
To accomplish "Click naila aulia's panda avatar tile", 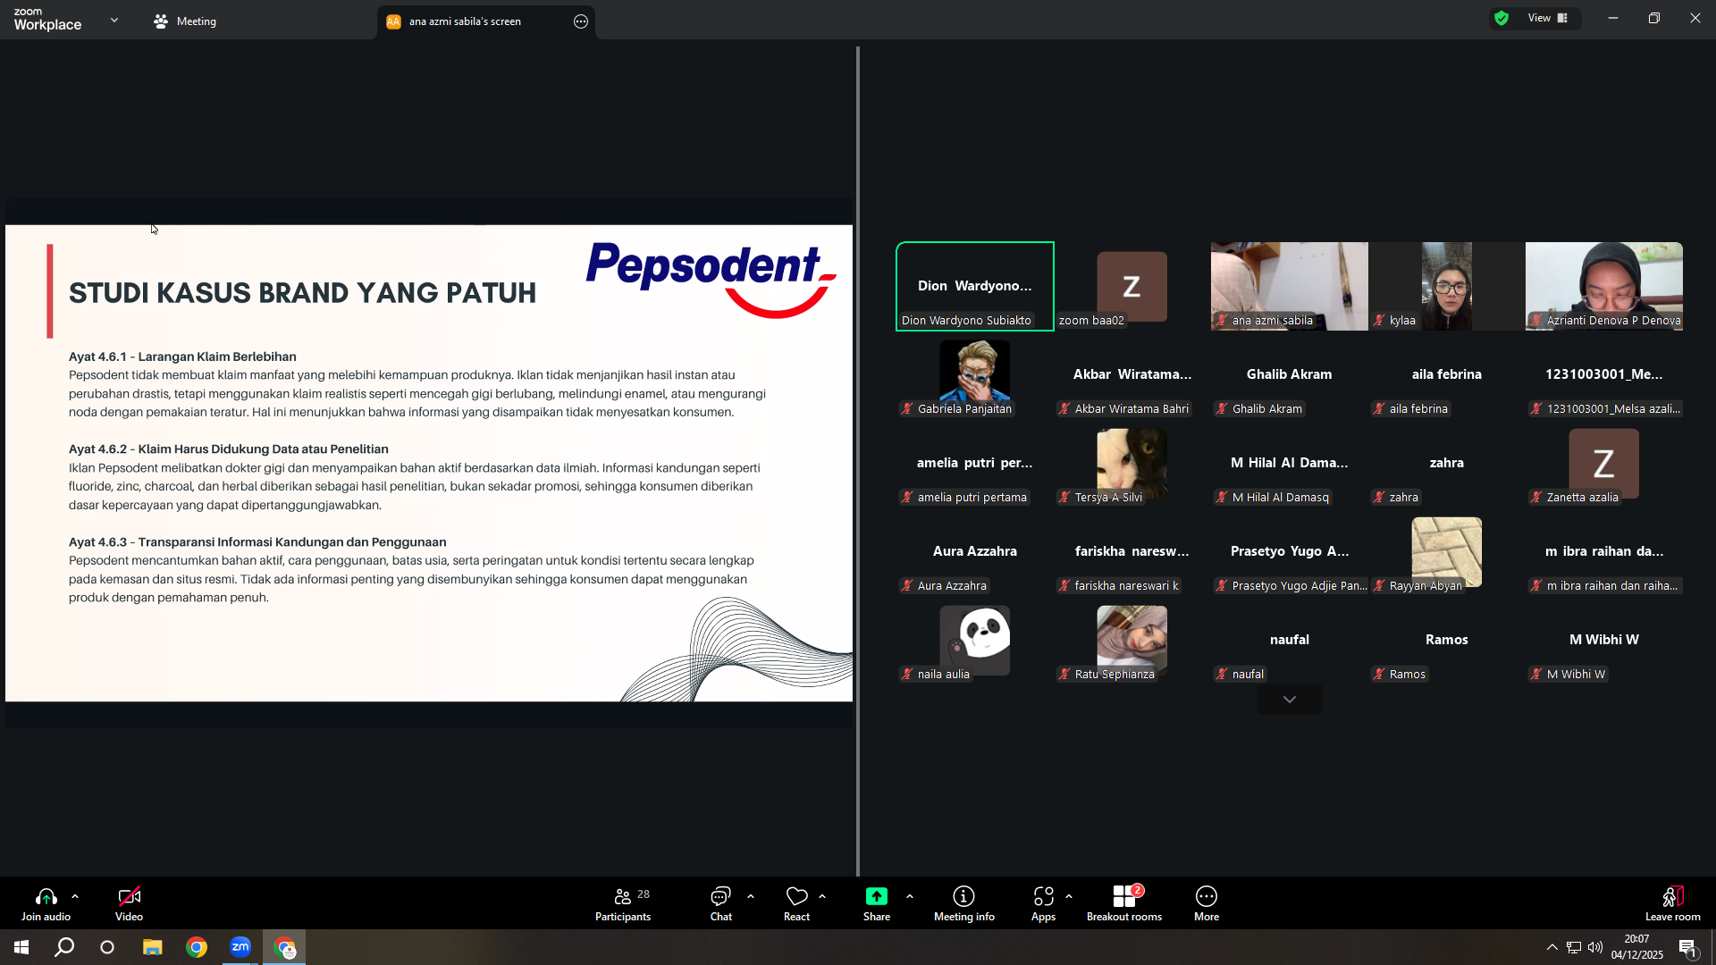I will tap(975, 640).
